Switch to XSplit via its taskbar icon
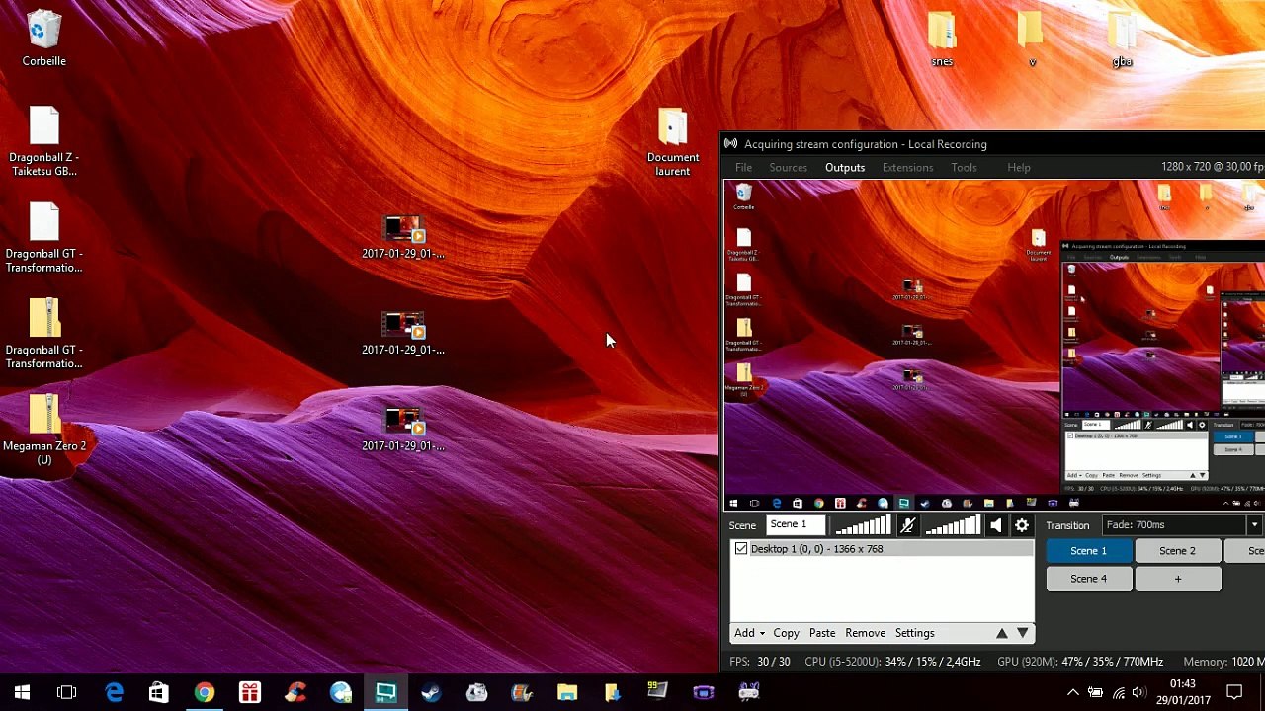This screenshot has width=1265, height=711. point(385,692)
